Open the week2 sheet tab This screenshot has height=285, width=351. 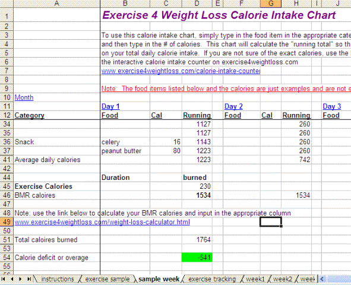283,279
